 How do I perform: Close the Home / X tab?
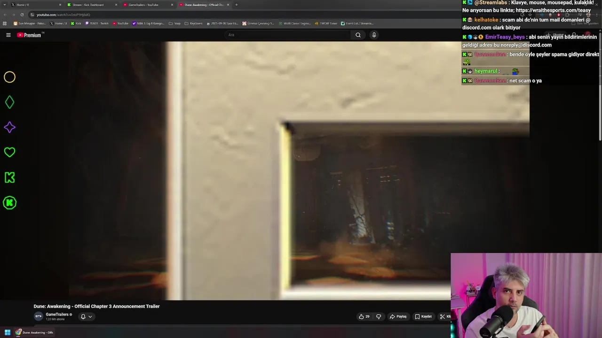tap(60, 5)
